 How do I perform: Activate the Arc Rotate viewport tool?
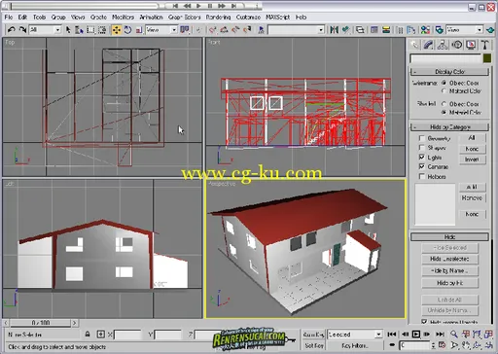[x=477, y=345]
